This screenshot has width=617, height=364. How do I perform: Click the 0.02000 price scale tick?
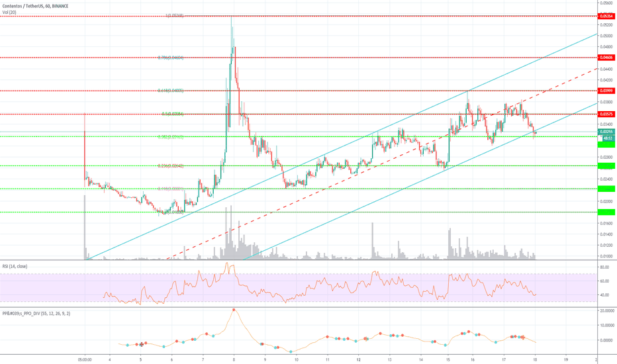click(606, 201)
